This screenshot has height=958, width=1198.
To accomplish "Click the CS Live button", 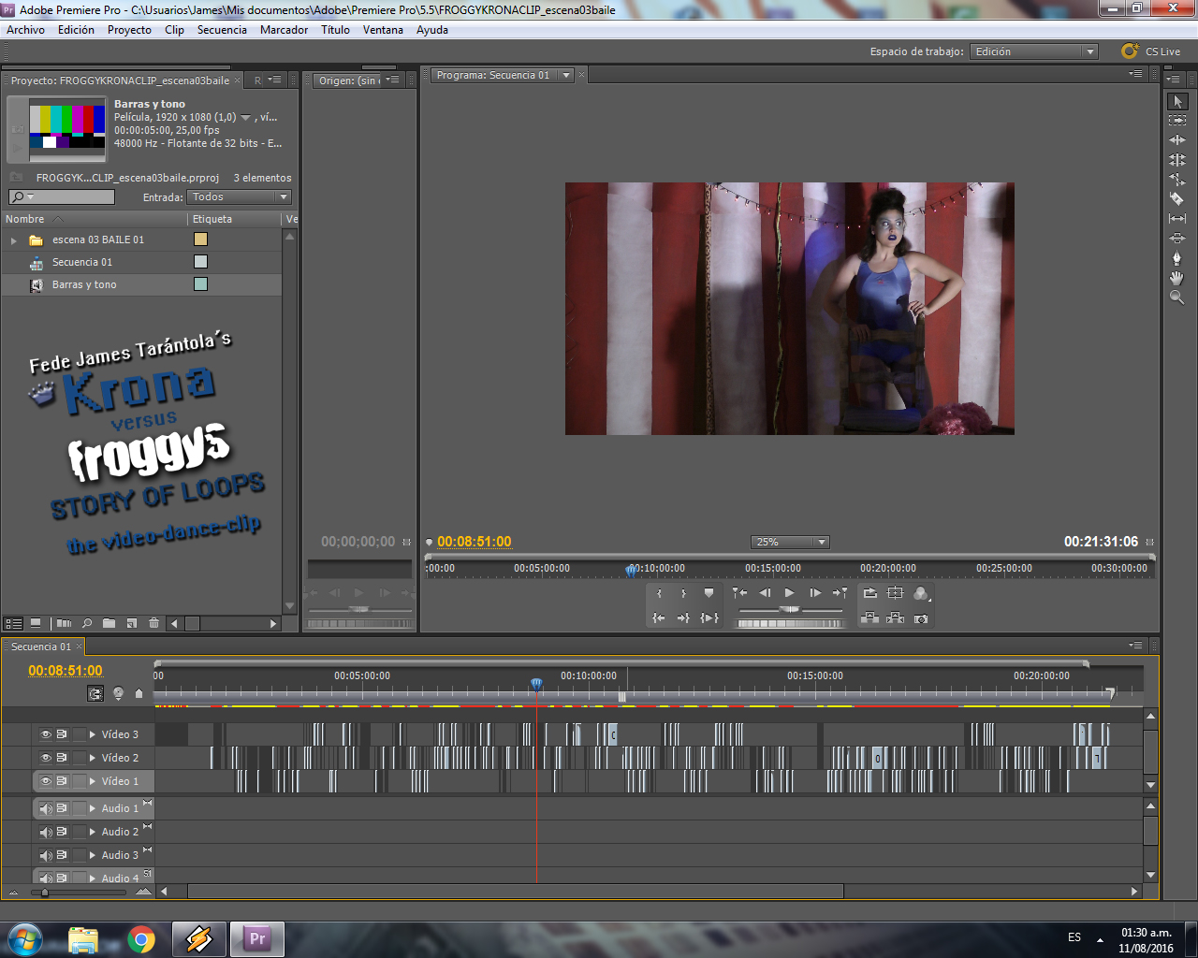I will tap(1151, 51).
